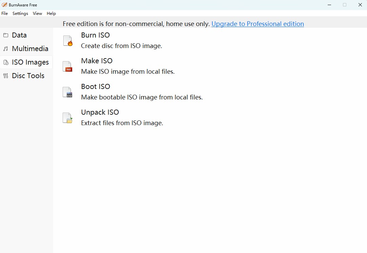Click the BurnAware logo in title bar
Image resolution: width=367 pixels, height=253 pixels.
pos(4,5)
